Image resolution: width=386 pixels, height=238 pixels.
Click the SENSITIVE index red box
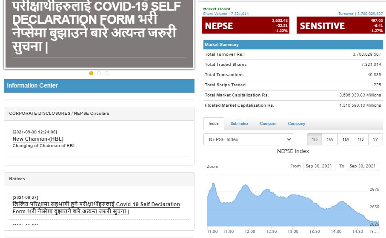pyautogui.click(x=340, y=25)
